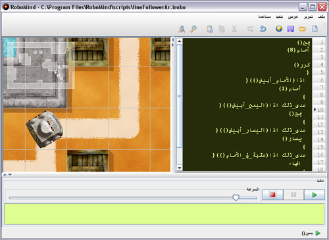Click wooden crate below the path
This screenshot has height=240, width=329.
(88, 161)
